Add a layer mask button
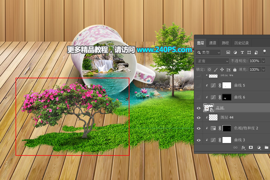270x180 pixels. click(x=251, y=147)
